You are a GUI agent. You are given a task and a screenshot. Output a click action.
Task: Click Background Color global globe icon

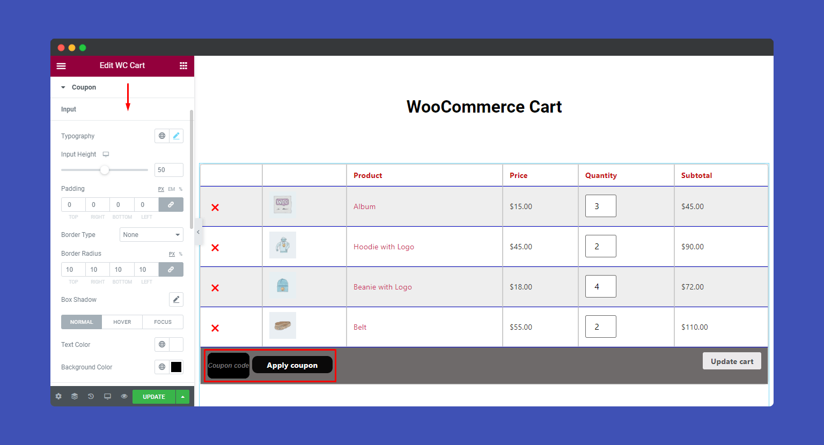[x=162, y=367]
